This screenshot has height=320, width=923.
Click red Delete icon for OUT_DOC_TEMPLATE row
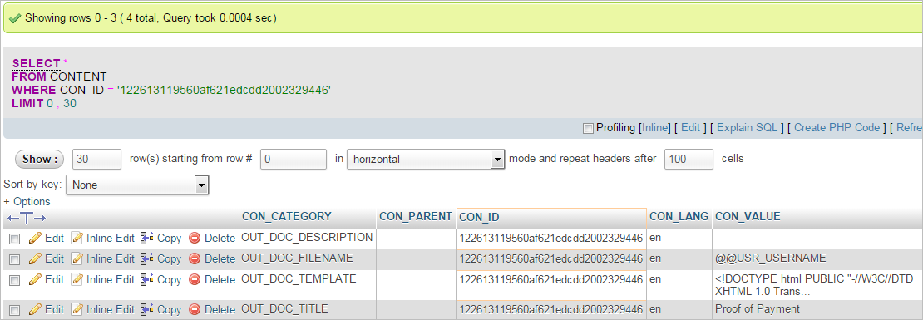point(195,280)
